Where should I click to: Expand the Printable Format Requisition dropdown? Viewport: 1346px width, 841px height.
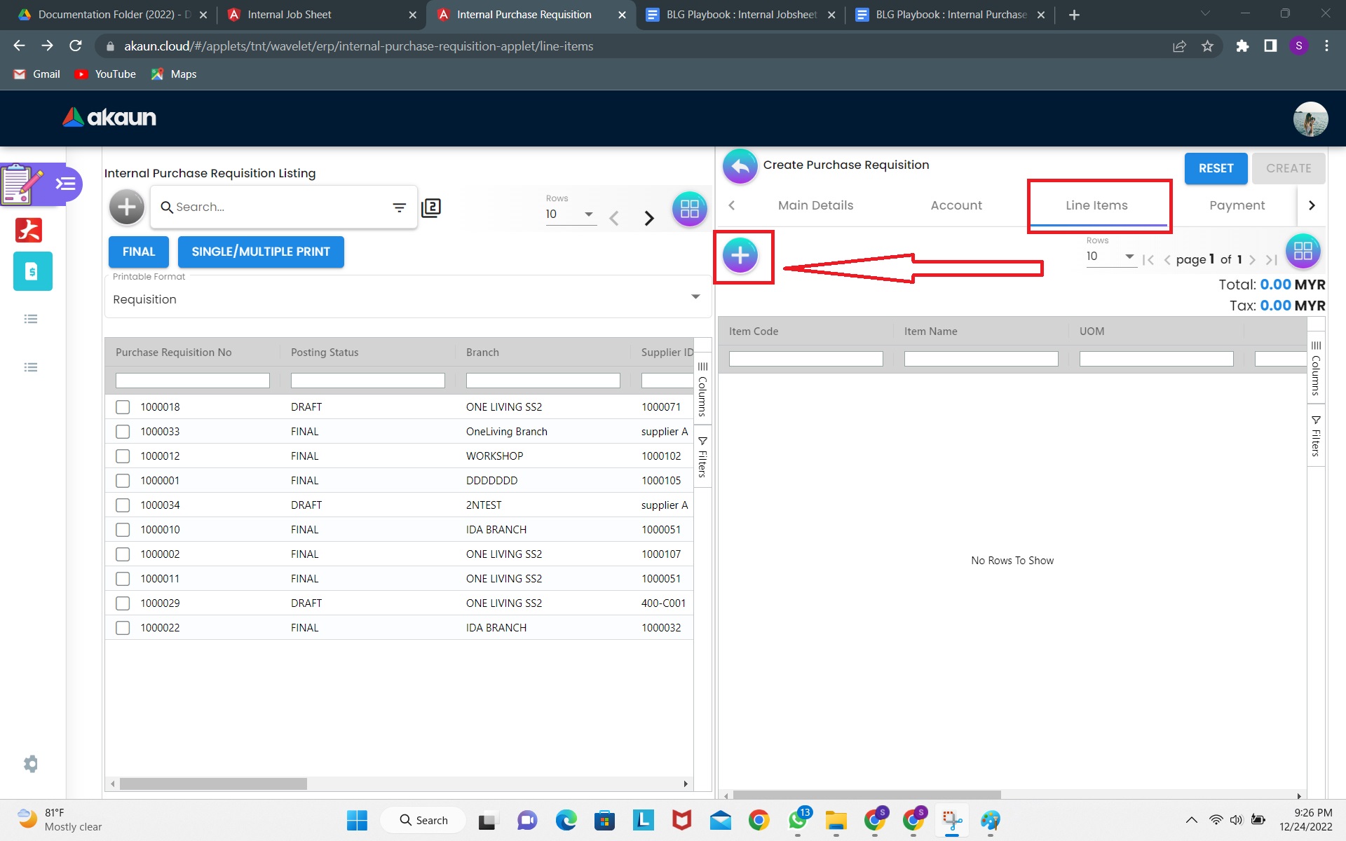[695, 297]
